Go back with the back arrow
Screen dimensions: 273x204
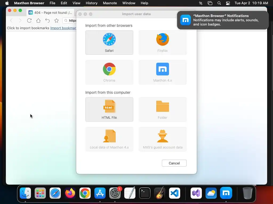point(11,21)
